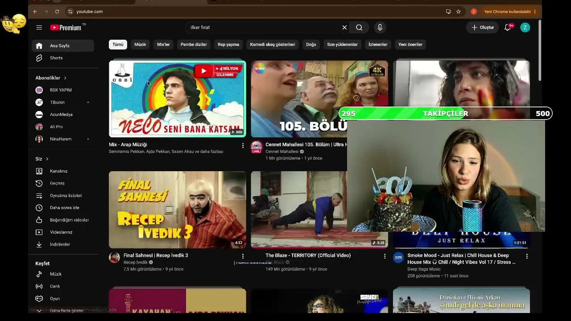Image resolution: width=571 pixels, height=321 pixels.
Task: Open the AcunMedya subscription channel
Action: (63, 115)
